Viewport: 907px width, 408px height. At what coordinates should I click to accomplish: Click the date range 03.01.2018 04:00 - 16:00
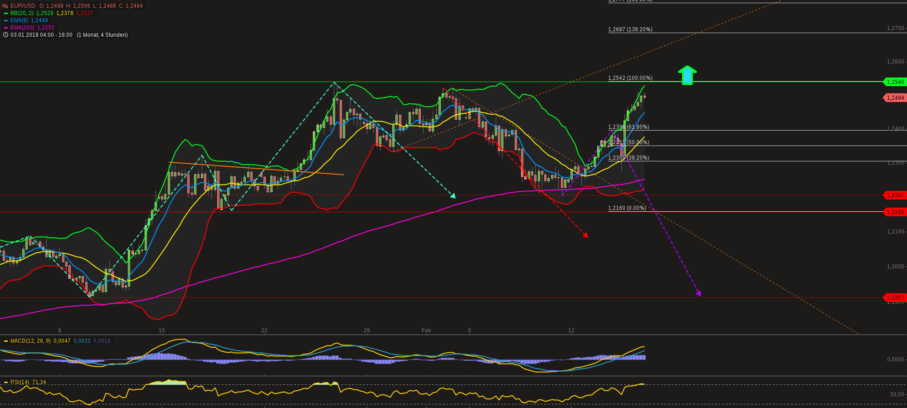coord(42,35)
